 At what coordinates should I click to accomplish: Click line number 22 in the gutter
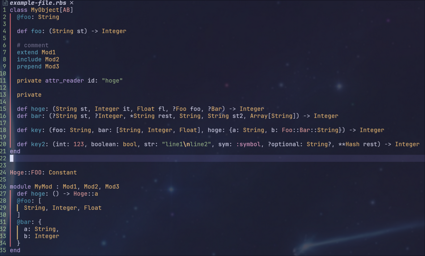[3, 158]
